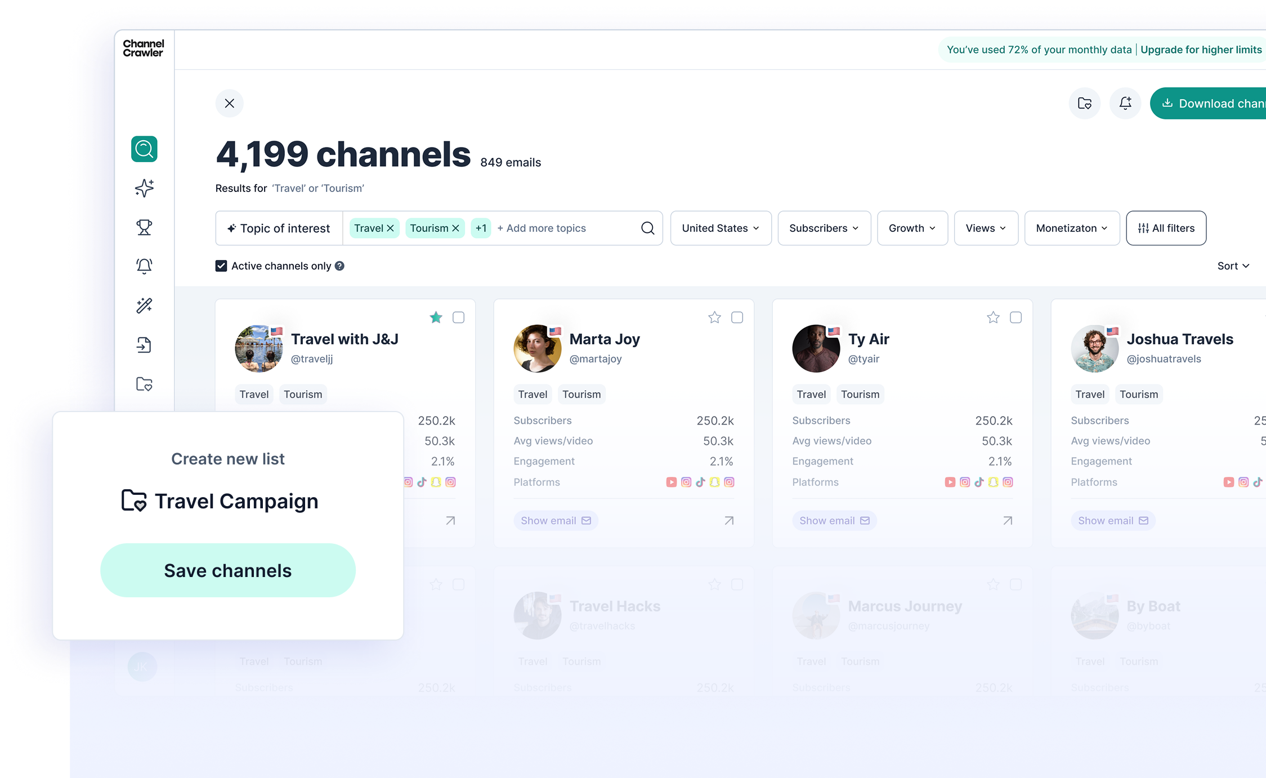Select the magic wand icon in sidebar
Screen dimensions: 1266x778
coord(144,305)
